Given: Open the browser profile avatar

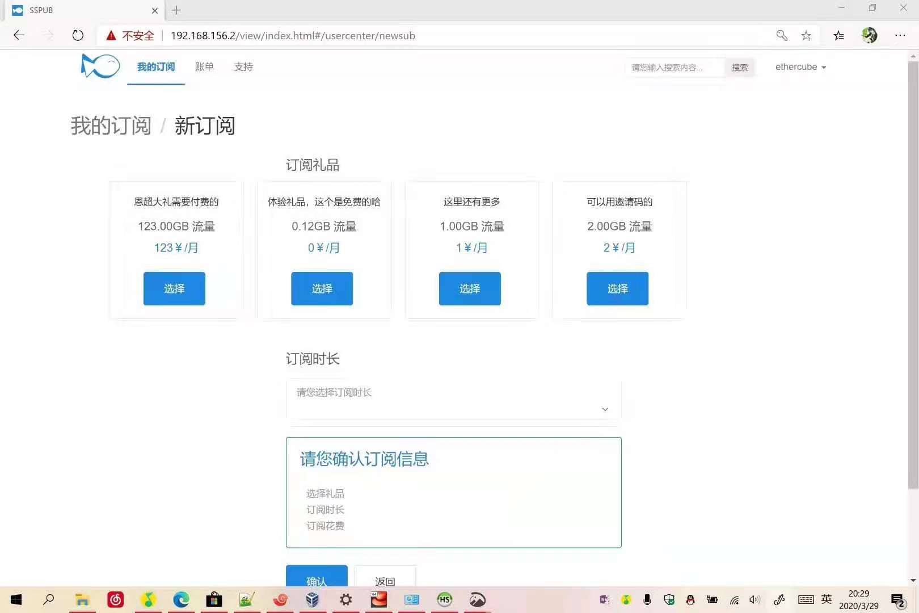Looking at the screenshot, I should pyautogui.click(x=869, y=35).
